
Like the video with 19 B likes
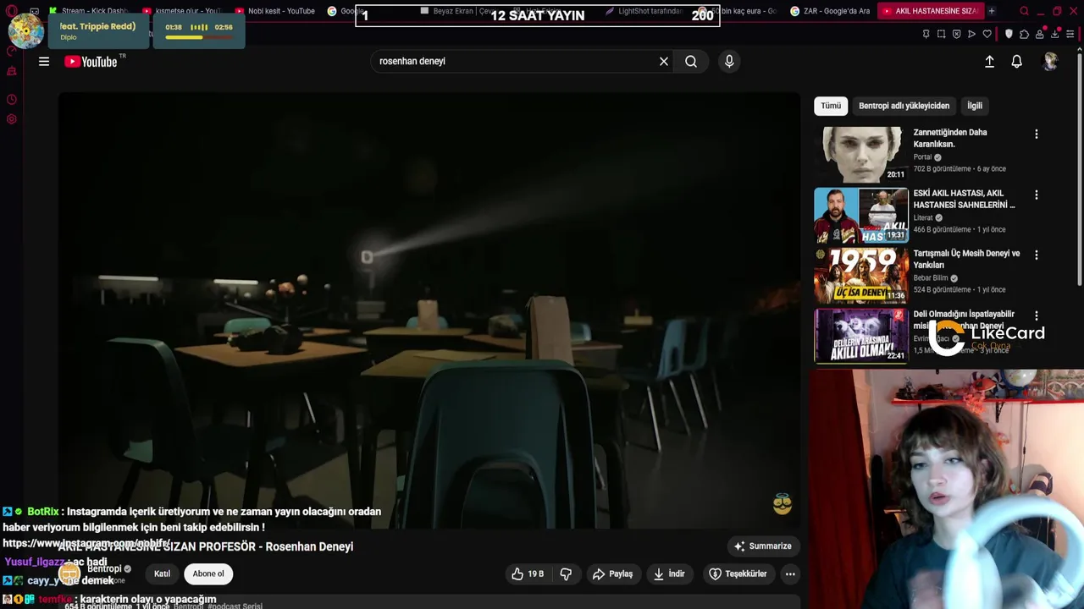pyautogui.click(x=528, y=573)
